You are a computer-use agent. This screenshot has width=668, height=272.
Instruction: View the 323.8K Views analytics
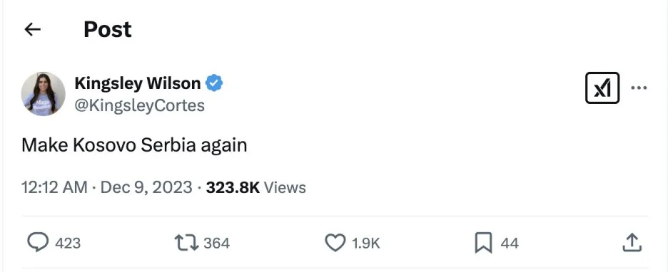tap(255, 187)
